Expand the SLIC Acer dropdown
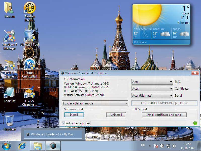The height and width of the screenshot is (151, 201). (x=152, y=82)
